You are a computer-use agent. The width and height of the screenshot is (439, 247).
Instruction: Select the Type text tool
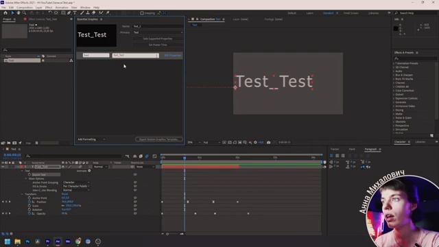pos(75,13)
